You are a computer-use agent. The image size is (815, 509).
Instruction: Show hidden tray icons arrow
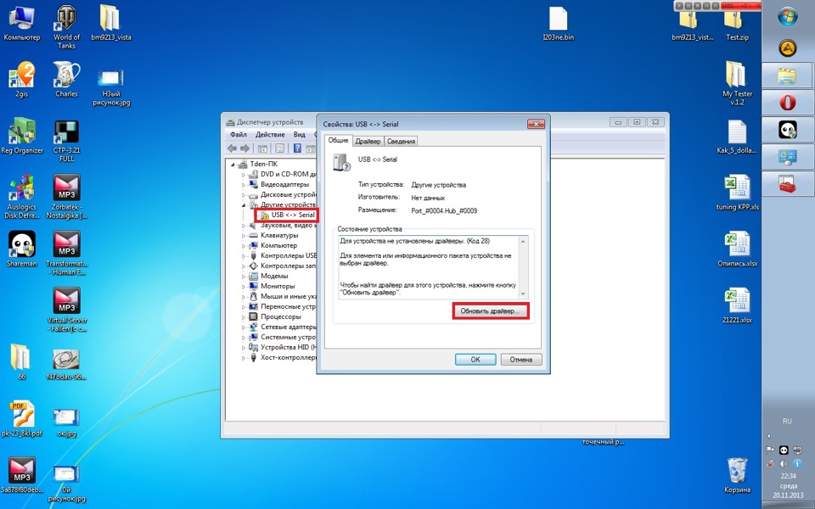pos(769,436)
